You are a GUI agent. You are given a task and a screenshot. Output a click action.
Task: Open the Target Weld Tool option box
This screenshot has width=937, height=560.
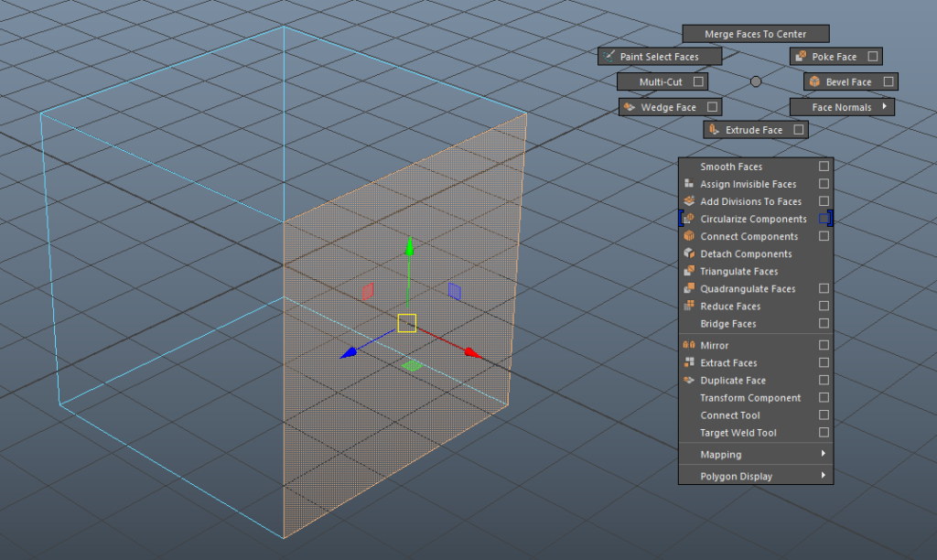[x=824, y=432]
